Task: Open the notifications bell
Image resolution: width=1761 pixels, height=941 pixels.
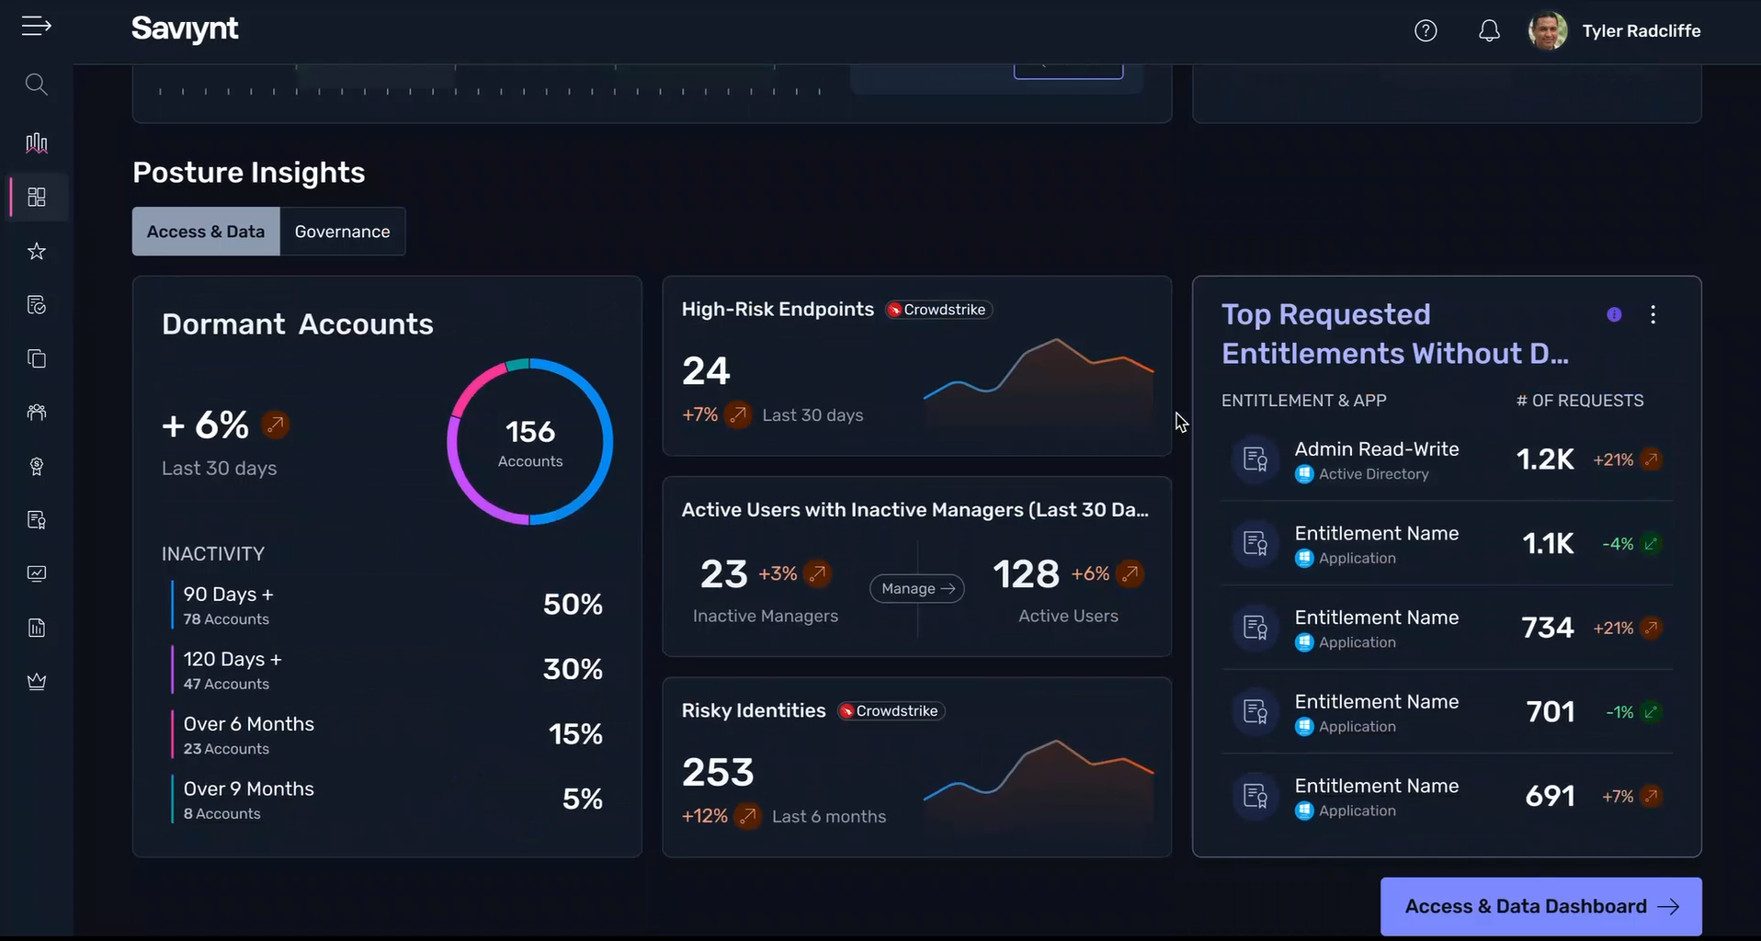Action: pos(1489,31)
